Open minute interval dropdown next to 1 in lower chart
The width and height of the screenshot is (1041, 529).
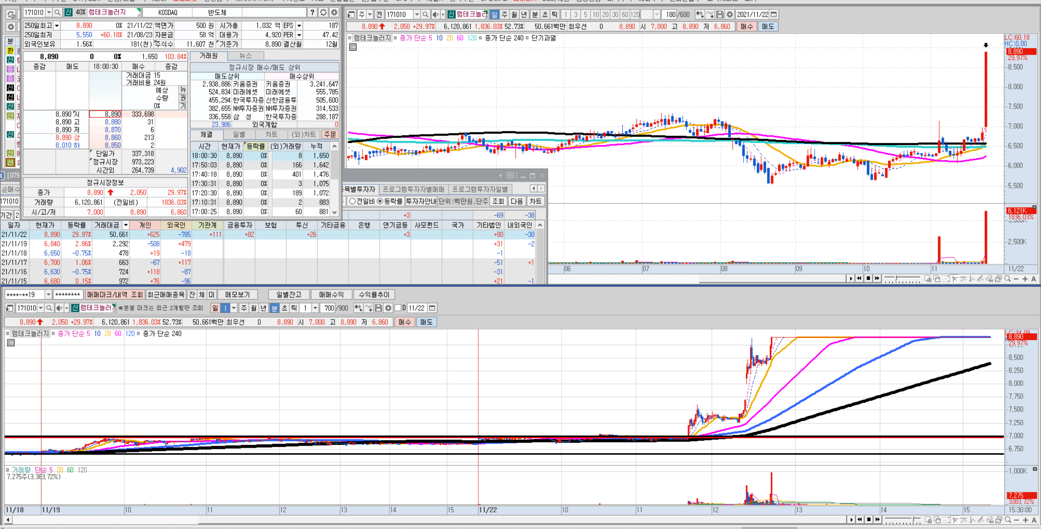(315, 308)
